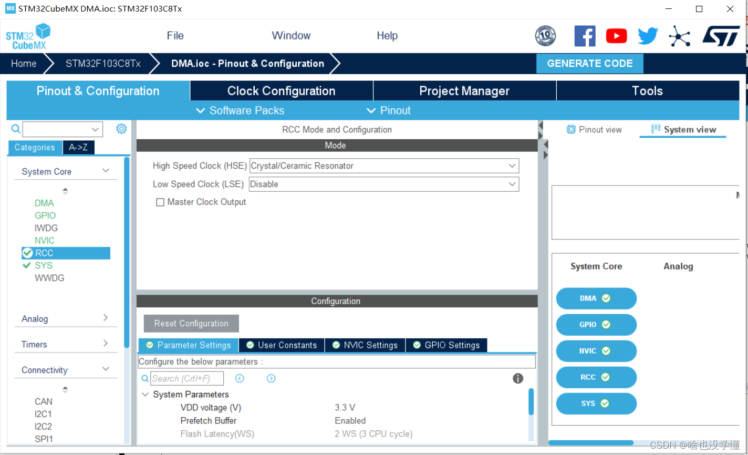The image size is (748, 455).
Task: Click the search magnifier in the left panel
Action: [16, 129]
